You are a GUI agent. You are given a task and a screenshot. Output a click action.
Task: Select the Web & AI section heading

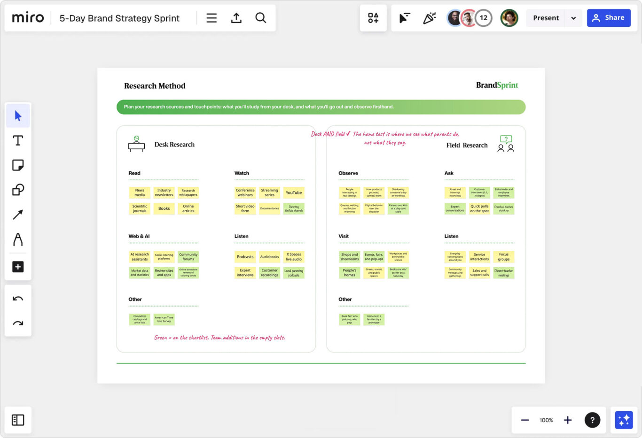[x=139, y=236]
